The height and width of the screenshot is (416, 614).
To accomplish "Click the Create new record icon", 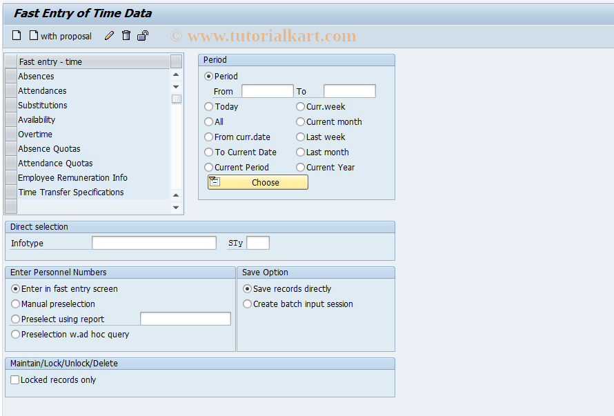I will pos(16,35).
